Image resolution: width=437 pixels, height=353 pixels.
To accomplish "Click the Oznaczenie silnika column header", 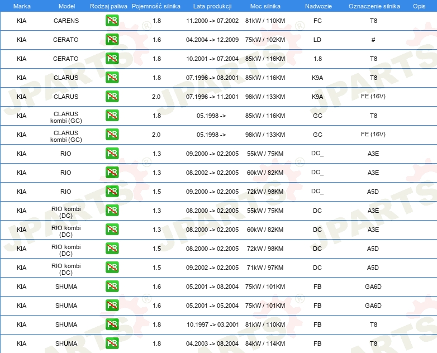I will tap(374, 6).
